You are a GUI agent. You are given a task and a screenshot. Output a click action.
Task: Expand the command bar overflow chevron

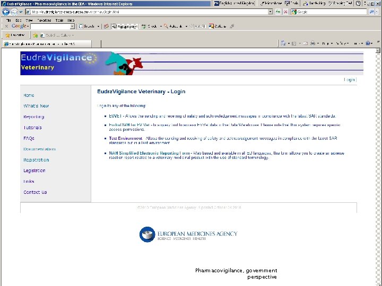378,42
